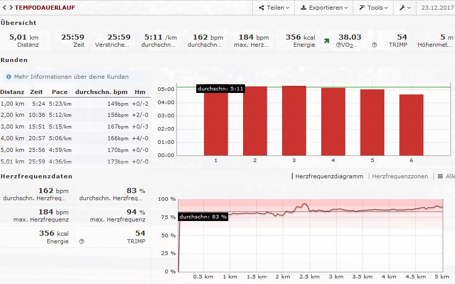Switch to the Herzfrequenzzonen tab

pyautogui.click(x=400, y=176)
